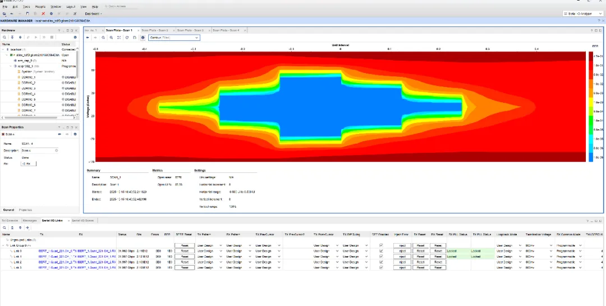Click the scan Description input field
This screenshot has width=606, height=306.
click(x=39, y=150)
